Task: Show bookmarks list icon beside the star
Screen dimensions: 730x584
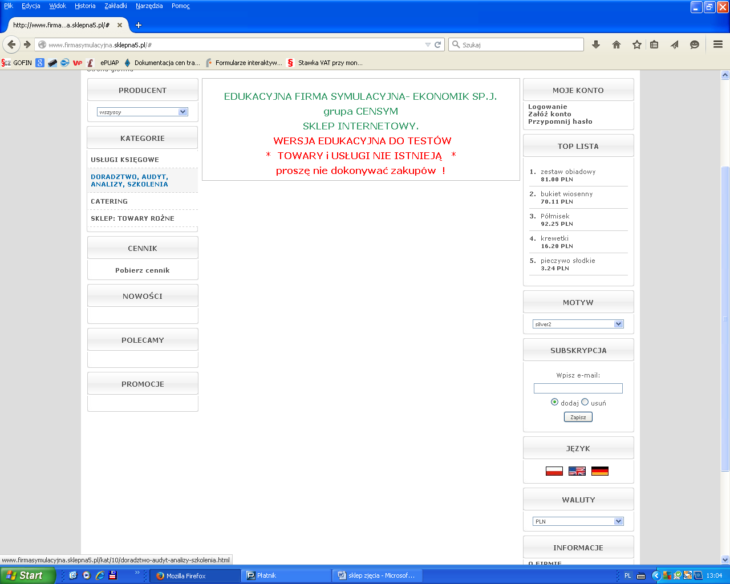Action: (654, 44)
